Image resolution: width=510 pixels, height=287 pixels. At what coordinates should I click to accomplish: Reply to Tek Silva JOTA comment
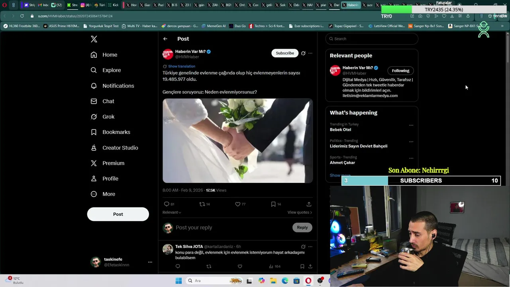coord(178,266)
